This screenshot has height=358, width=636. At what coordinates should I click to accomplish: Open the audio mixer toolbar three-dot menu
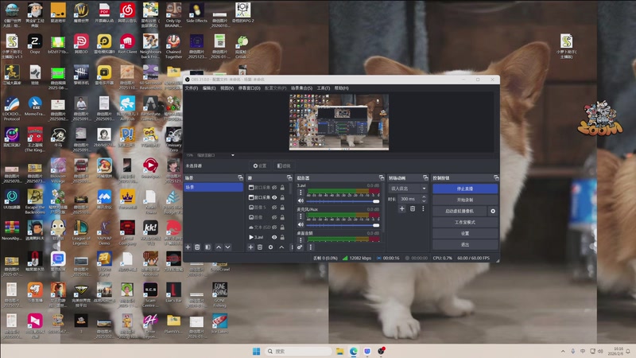[x=311, y=247]
